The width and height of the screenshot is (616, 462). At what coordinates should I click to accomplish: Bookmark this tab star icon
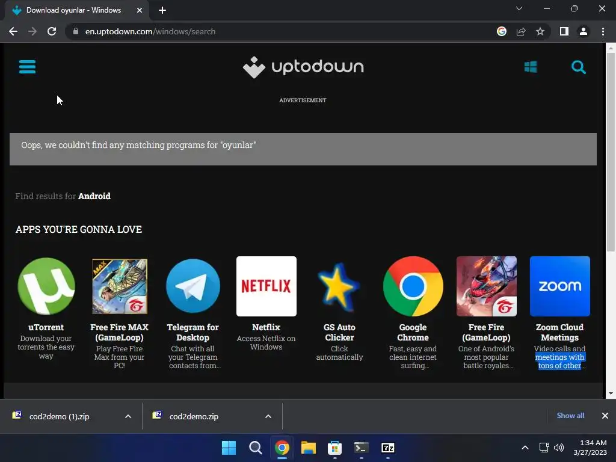(540, 31)
